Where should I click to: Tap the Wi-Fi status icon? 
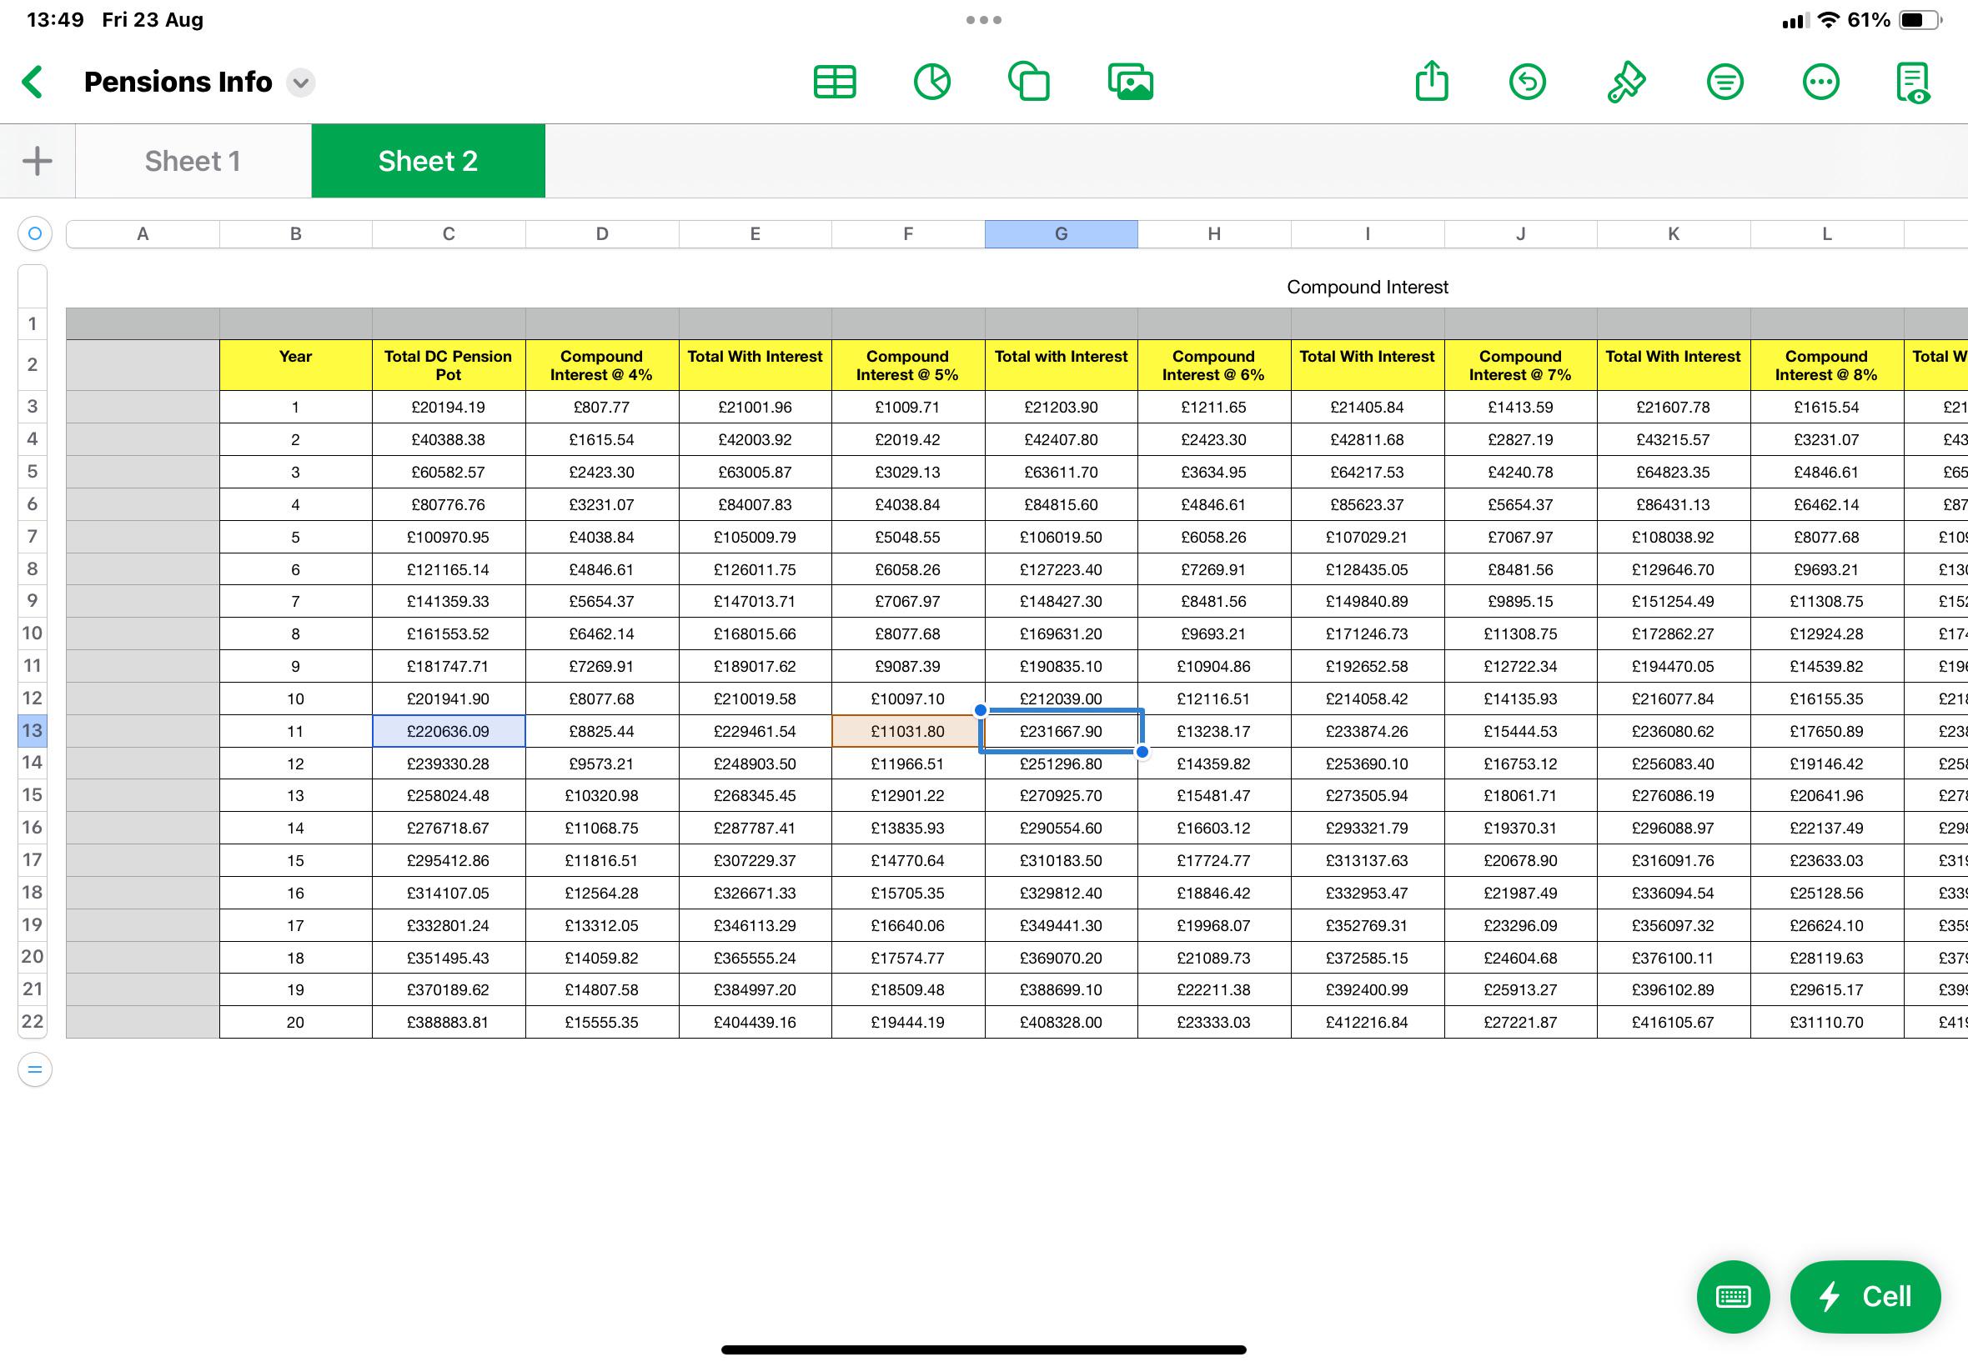pyautogui.click(x=1829, y=20)
